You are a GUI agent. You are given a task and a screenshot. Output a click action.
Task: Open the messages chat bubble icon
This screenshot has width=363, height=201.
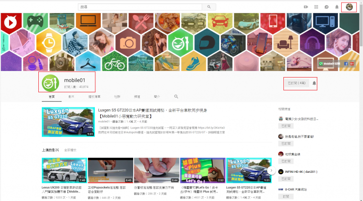tap(326, 7)
